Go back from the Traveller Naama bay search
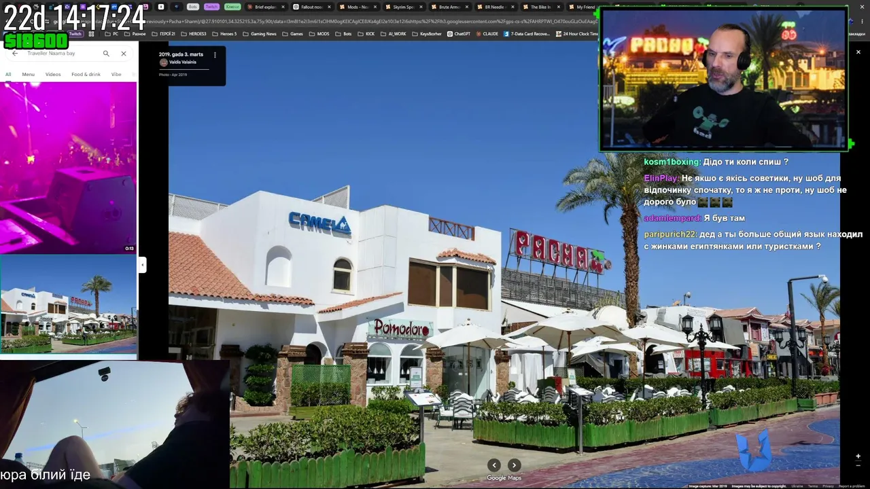The height and width of the screenshot is (489, 870). pyautogui.click(x=15, y=53)
